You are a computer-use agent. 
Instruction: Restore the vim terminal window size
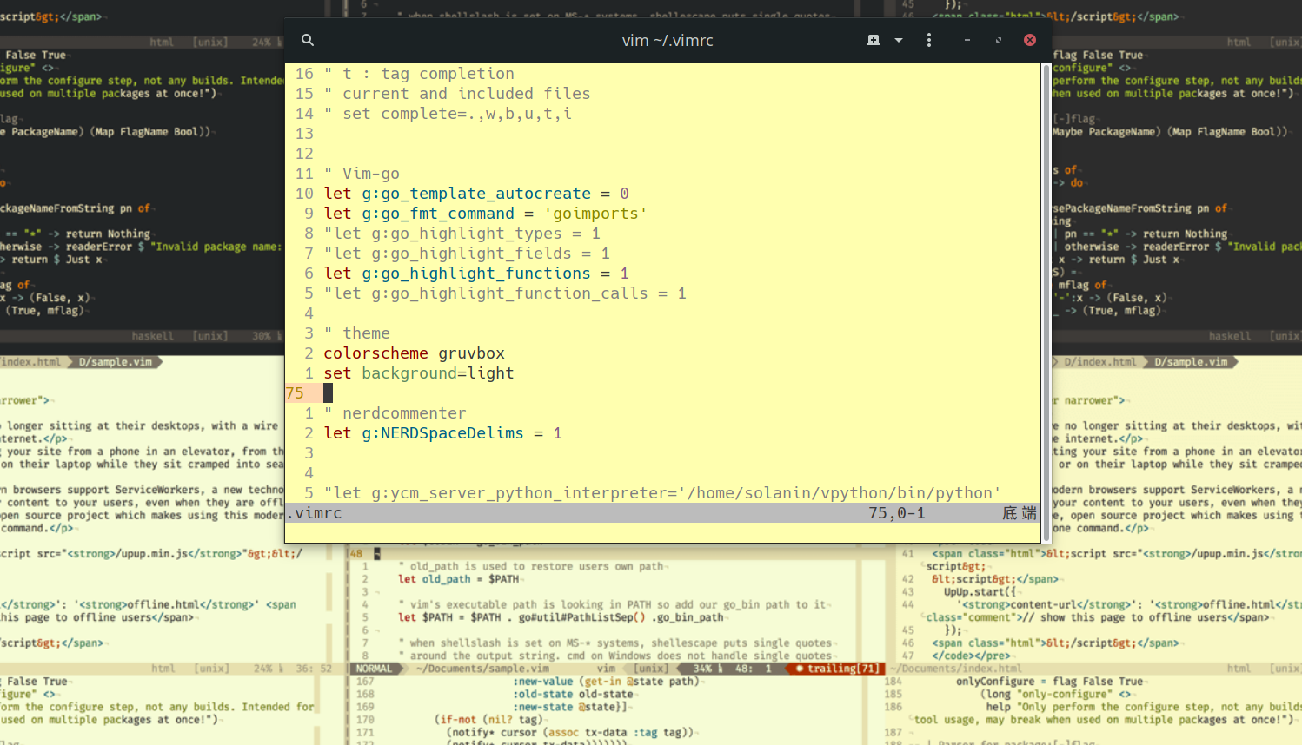click(x=999, y=40)
